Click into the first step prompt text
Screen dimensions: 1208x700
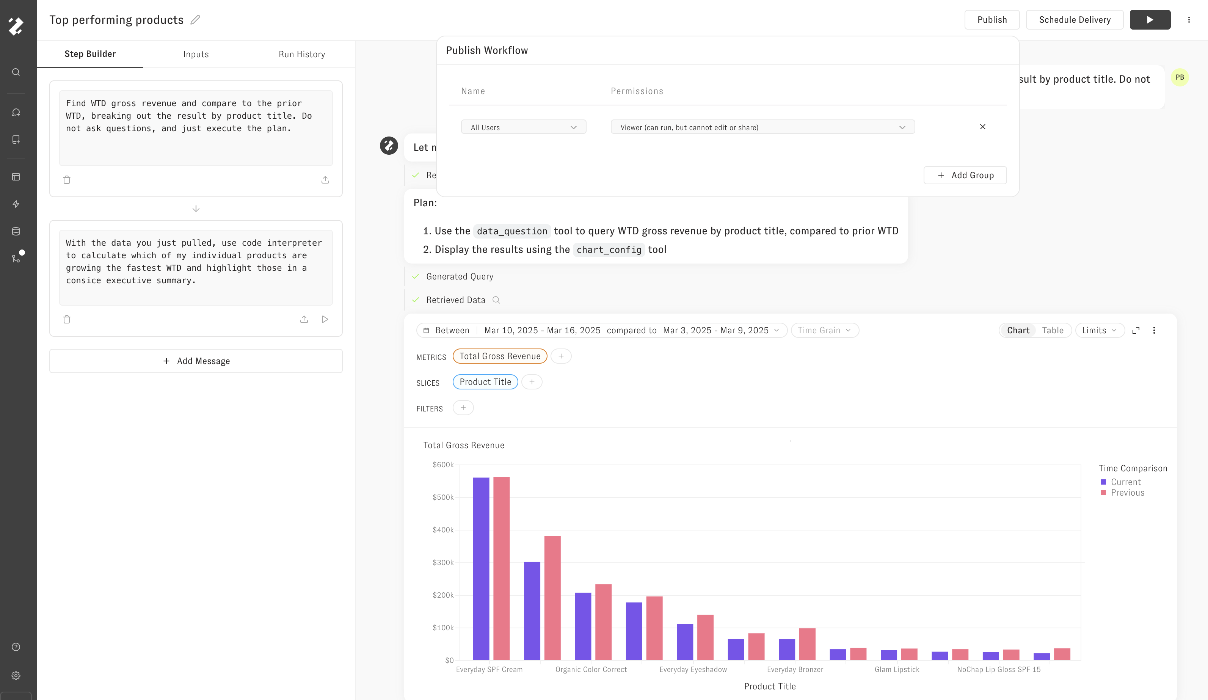[196, 127]
